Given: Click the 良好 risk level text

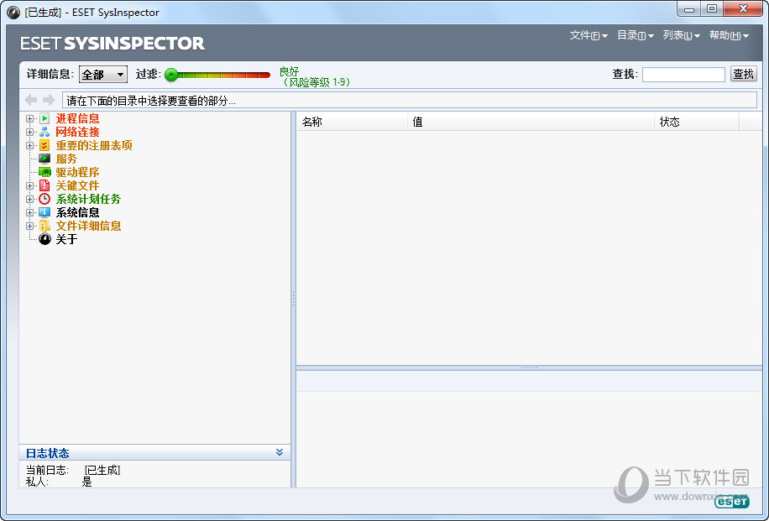Looking at the screenshot, I should (290, 71).
